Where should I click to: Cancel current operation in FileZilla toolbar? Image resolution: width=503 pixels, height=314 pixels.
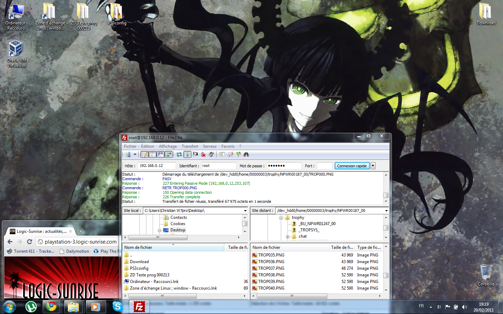[195, 154]
